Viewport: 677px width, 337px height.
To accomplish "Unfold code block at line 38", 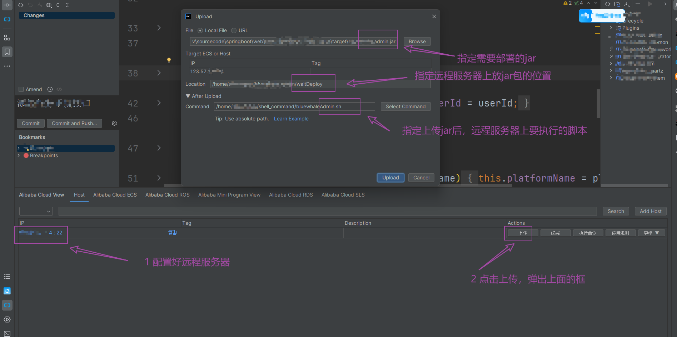I will 159,73.
